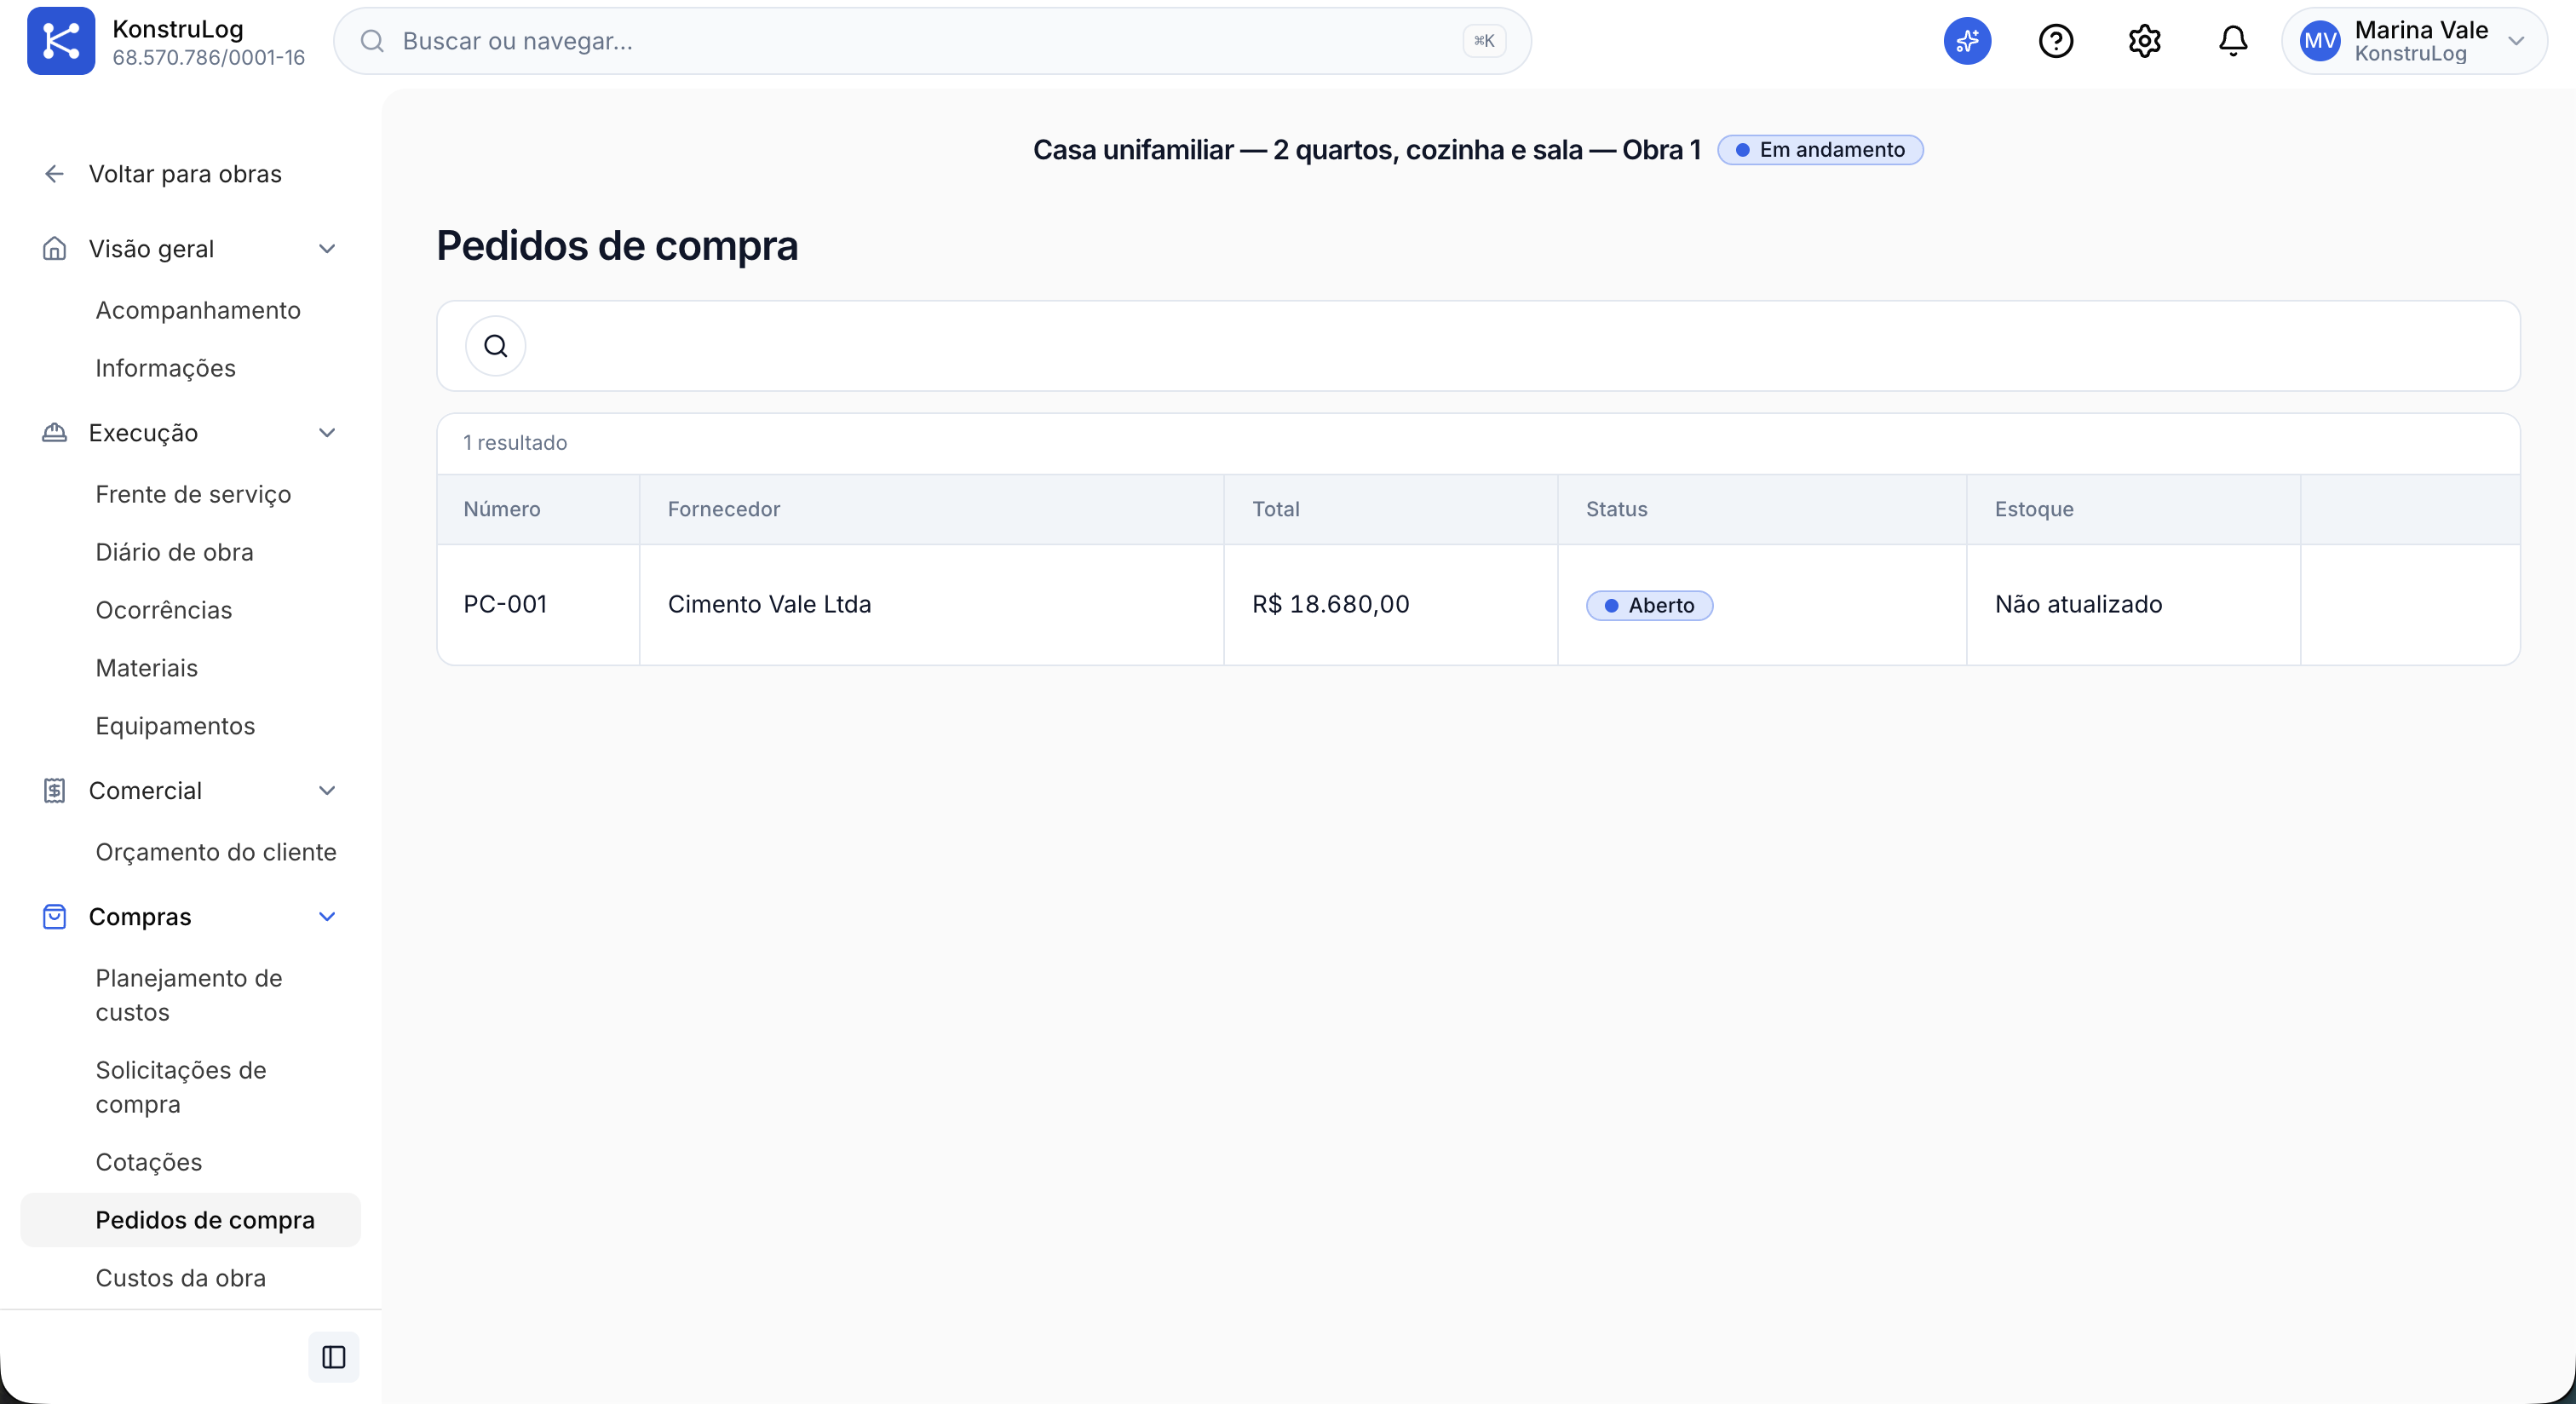2576x1404 pixels.
Task: Click the Buscar ou navegar search field
Action: 932,41
